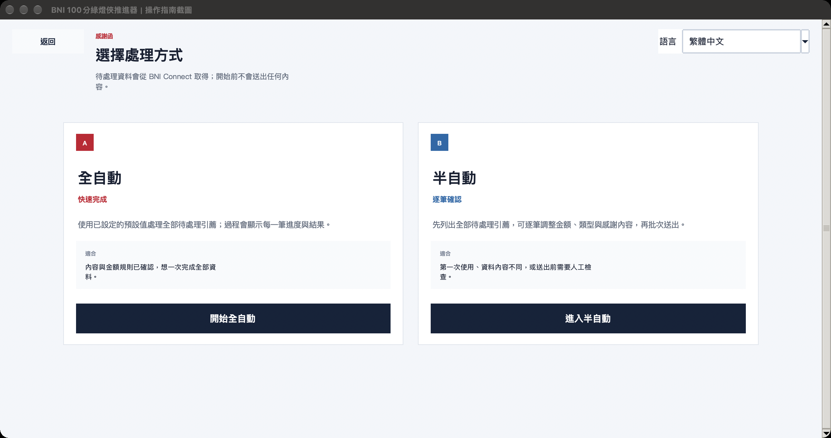The height and width of the screenshot is (438, 831).
Task: Click the 感謝函 breadcrumb label
Action: click(104, 36)
